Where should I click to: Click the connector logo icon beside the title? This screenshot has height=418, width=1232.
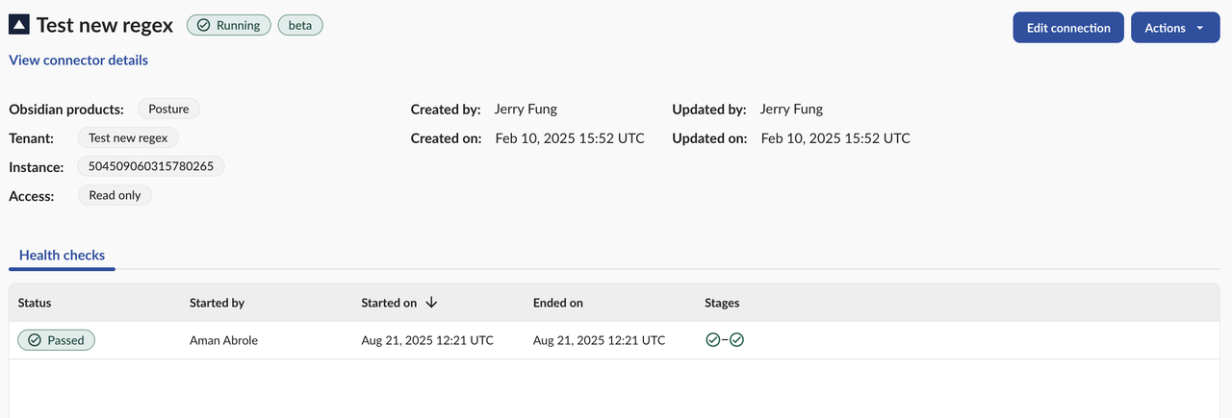19,26
